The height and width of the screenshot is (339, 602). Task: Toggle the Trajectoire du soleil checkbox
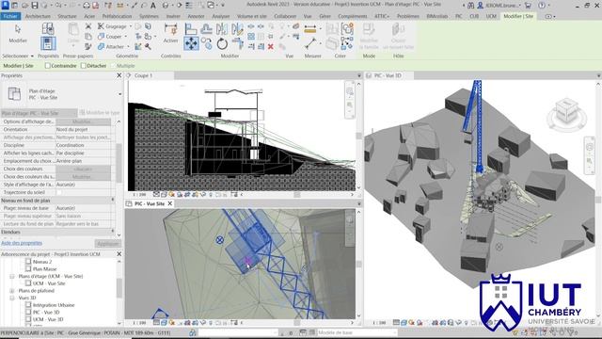click(59, 192)
